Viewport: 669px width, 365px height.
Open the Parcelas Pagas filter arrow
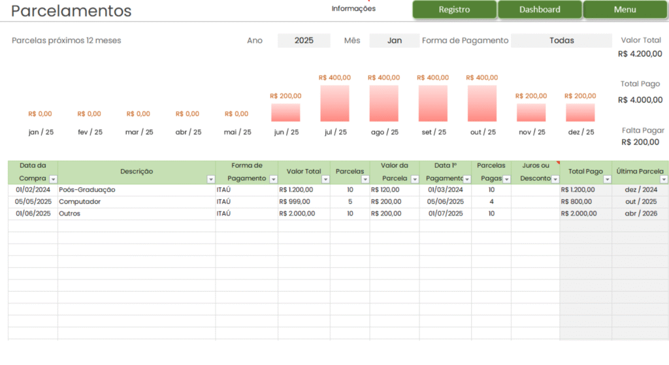[x=506, y=179]
